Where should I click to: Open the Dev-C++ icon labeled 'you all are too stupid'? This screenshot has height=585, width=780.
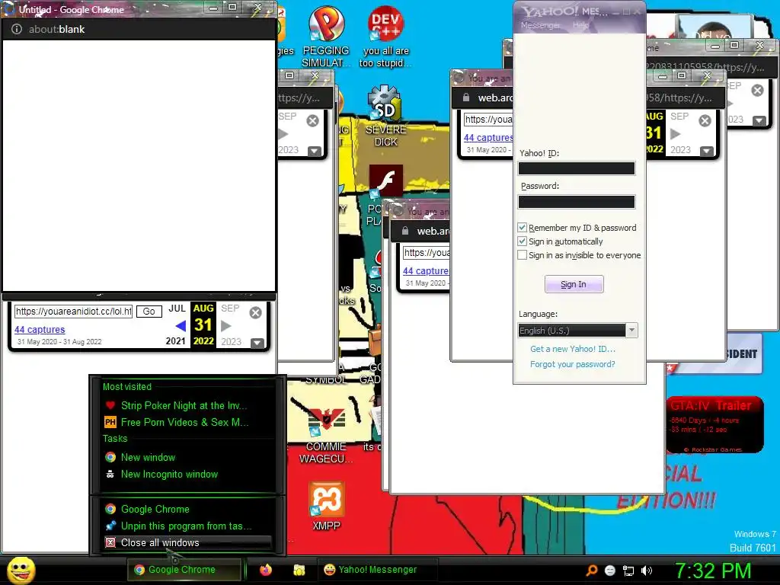(x=385, y=37)
